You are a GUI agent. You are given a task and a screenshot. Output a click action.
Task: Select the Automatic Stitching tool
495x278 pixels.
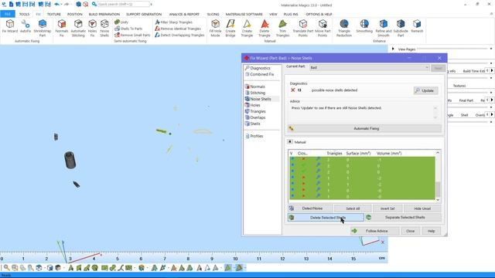pyautogui.click(x=78, y=28)
